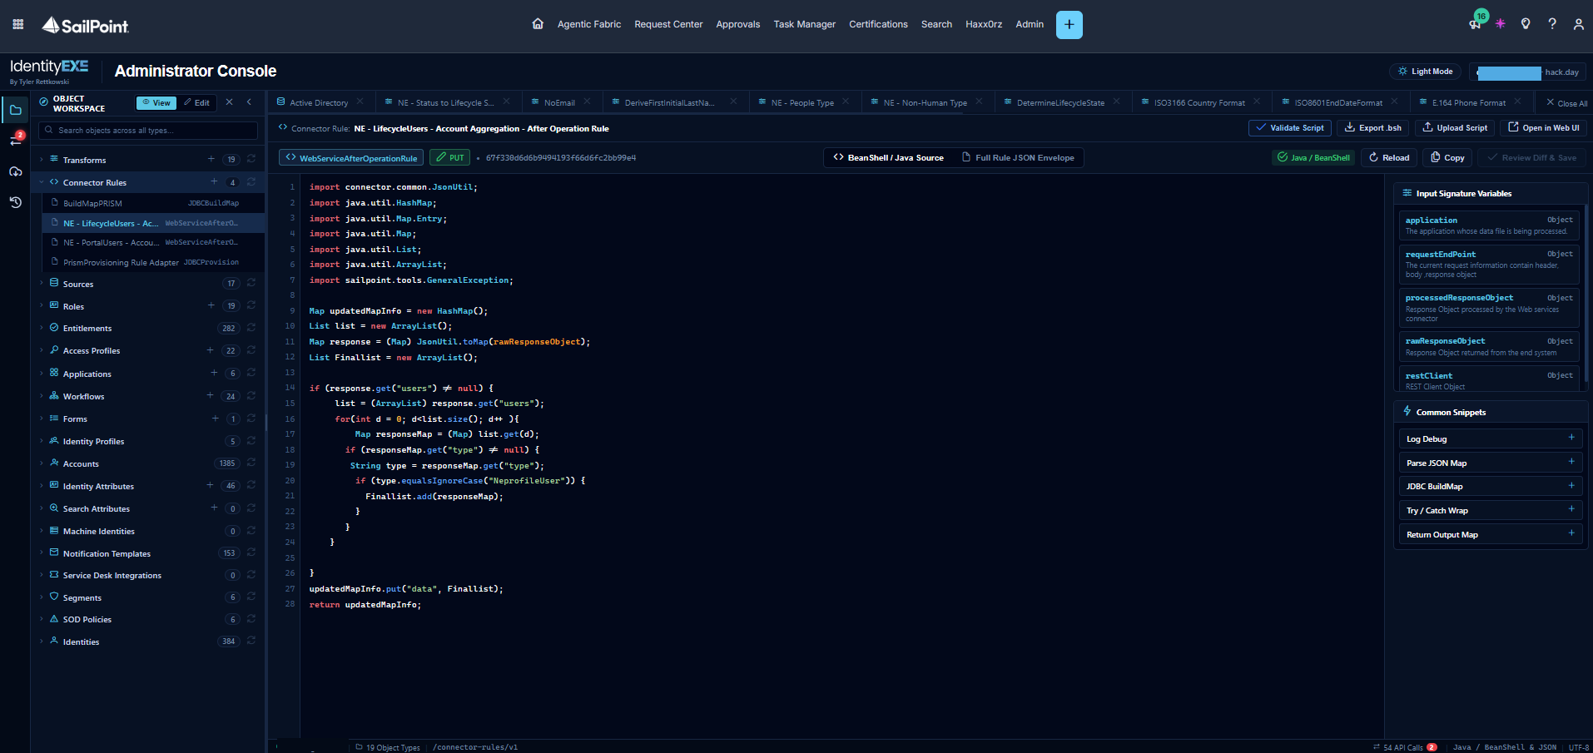Toggle workspace to Edit mode
The width and height of the screenshot is (1593, 753).
197,103
